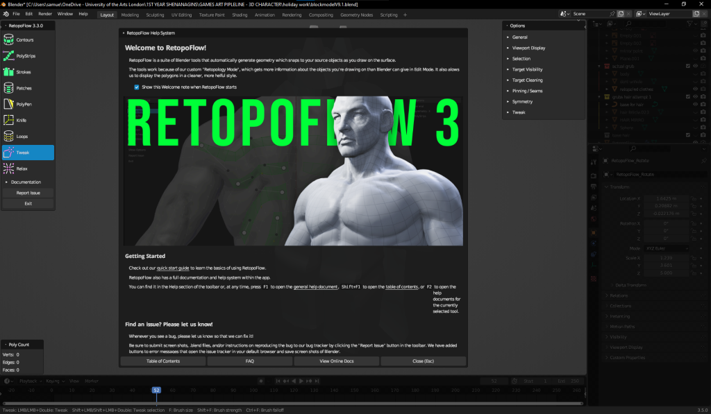Toggle the lock for Location X
711x414 pixels.
click(x=693, y=198)
